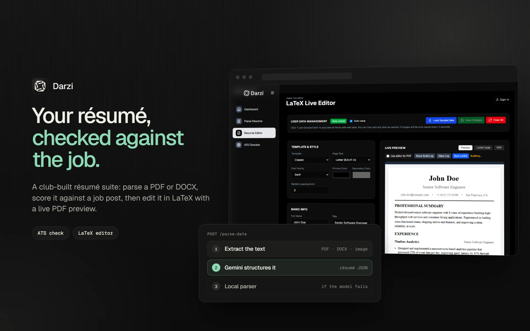Switch to the PDF tab

click(x=499, y=148)
